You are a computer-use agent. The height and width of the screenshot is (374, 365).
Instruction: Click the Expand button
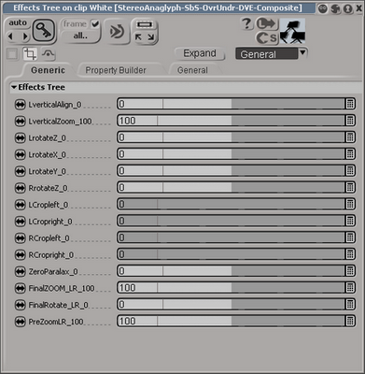pyautogui.click(x=200, y=53)
